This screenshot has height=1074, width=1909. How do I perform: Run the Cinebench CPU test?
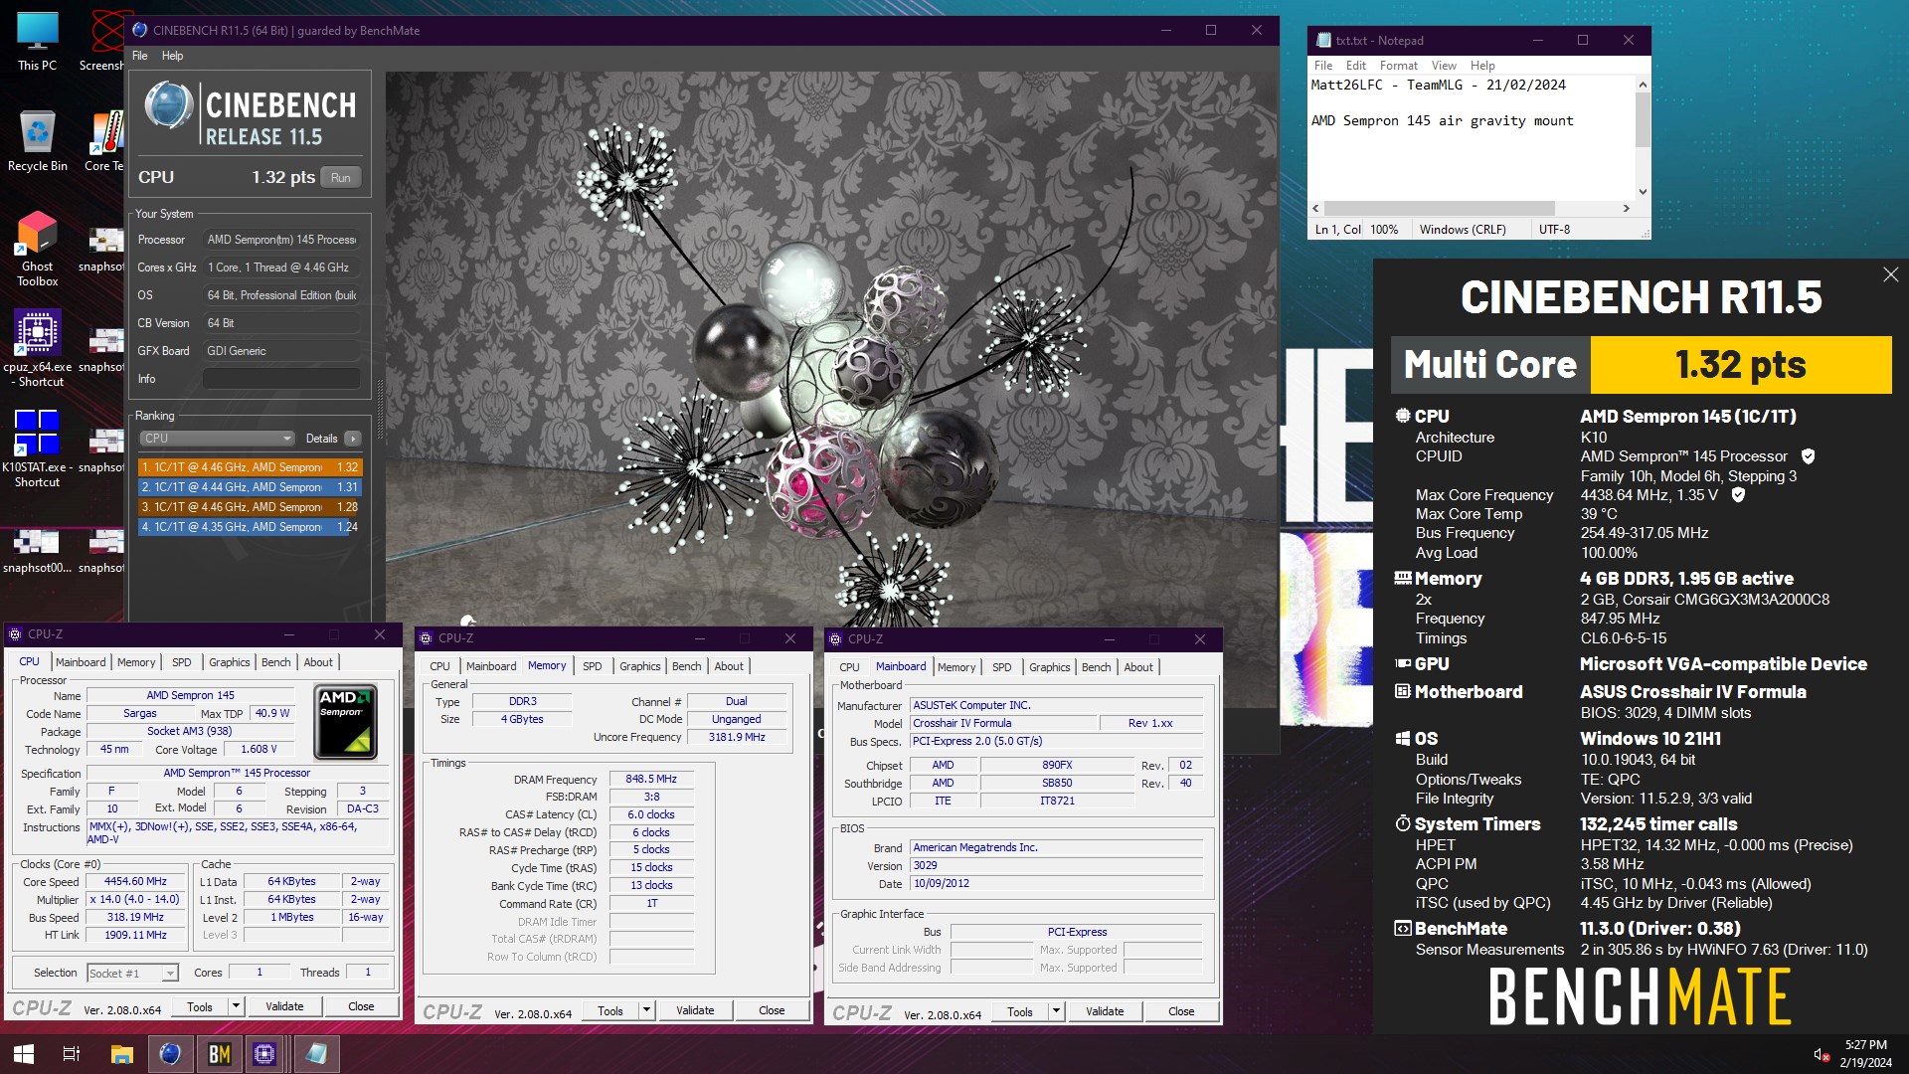(x=341, y=178)
